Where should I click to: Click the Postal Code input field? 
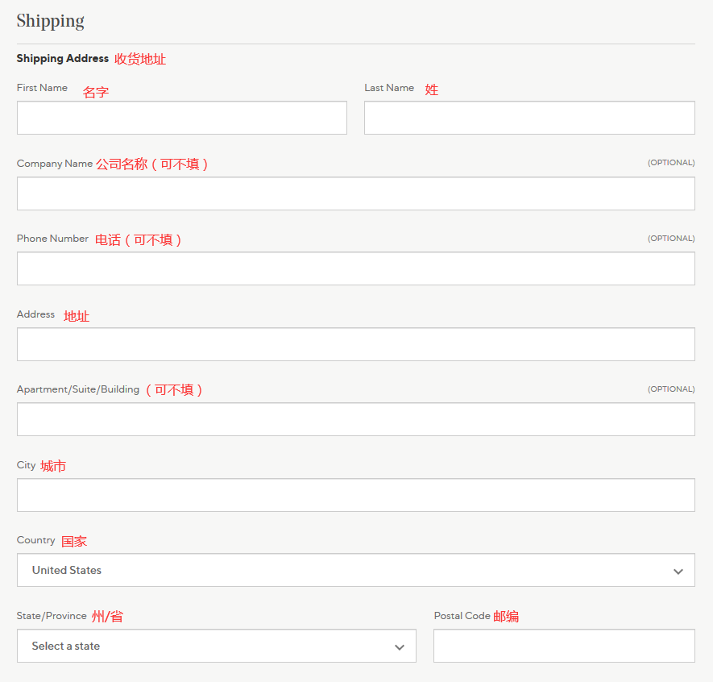click(x=563, y=646)
